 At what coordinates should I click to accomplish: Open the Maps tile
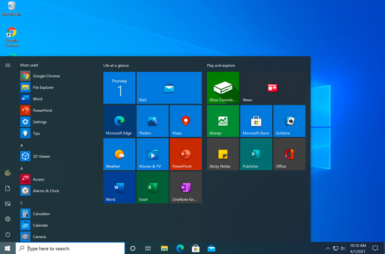coord(186,121)
